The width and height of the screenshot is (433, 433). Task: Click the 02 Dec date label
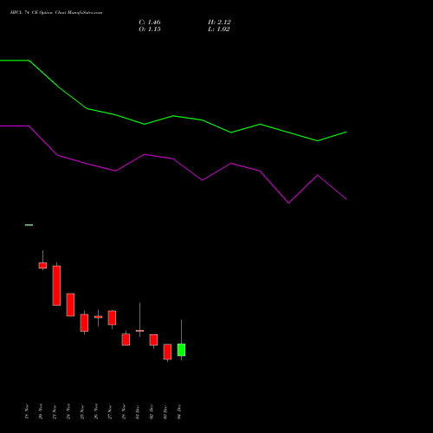click(x=152, y=411)
